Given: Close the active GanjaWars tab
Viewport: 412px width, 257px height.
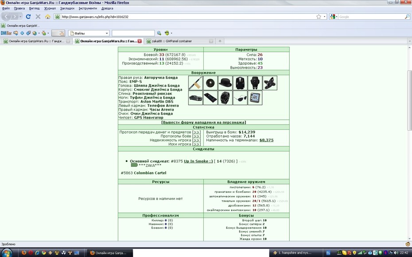Looking at the screenshot, I should coord(140,41).
